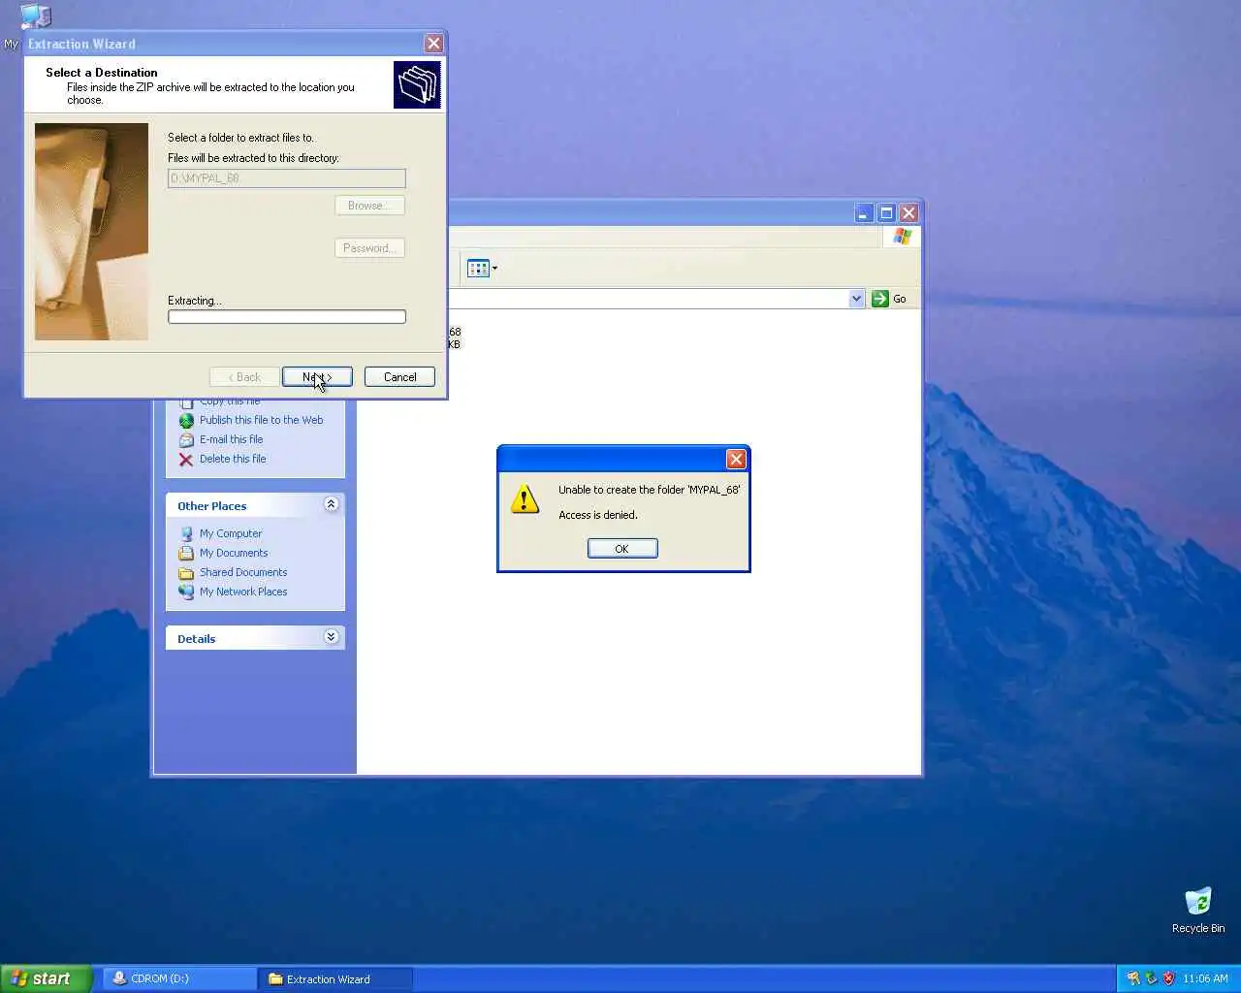
Task: Click the E-mail this file link
Action: coord(231,439)
